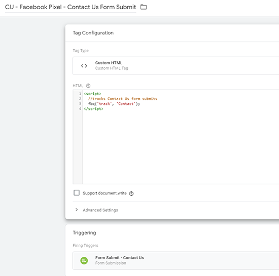Click the folder icon beside the tag name
279x276 pixels.
click(x=144, y=7)
